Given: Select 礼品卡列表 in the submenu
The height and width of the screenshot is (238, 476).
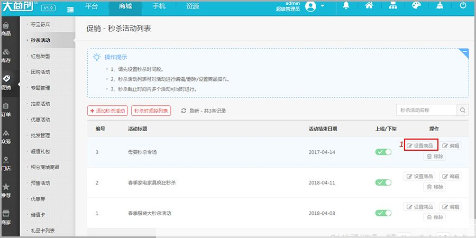Looking at the screenshot, I should coord(42,231).
